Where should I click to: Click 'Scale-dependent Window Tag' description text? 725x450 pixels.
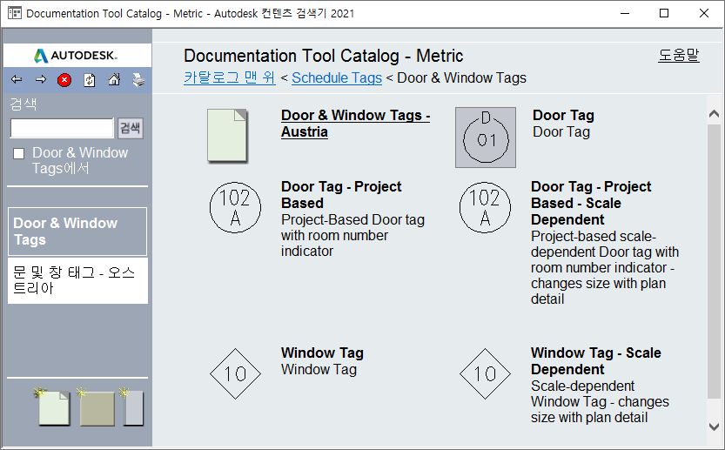pos(600,401)
